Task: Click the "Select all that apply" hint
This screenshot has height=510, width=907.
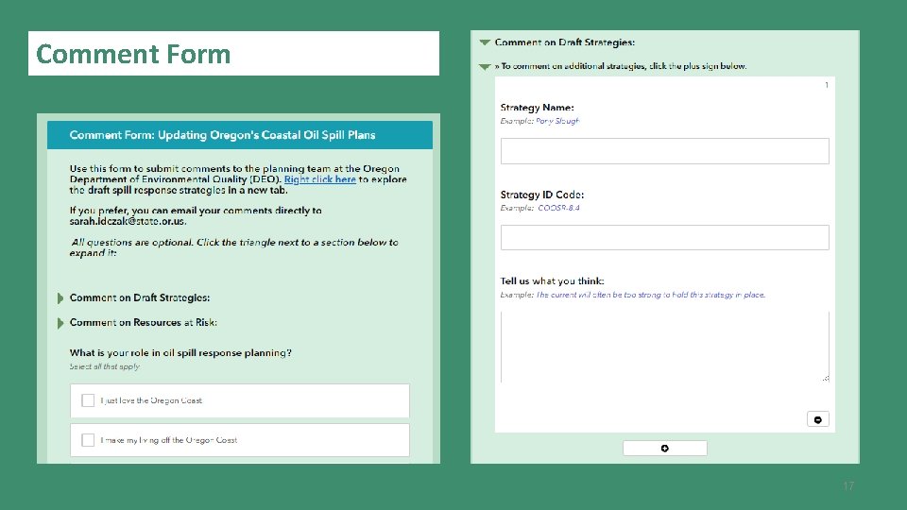Action: click(x=105, y=366)
